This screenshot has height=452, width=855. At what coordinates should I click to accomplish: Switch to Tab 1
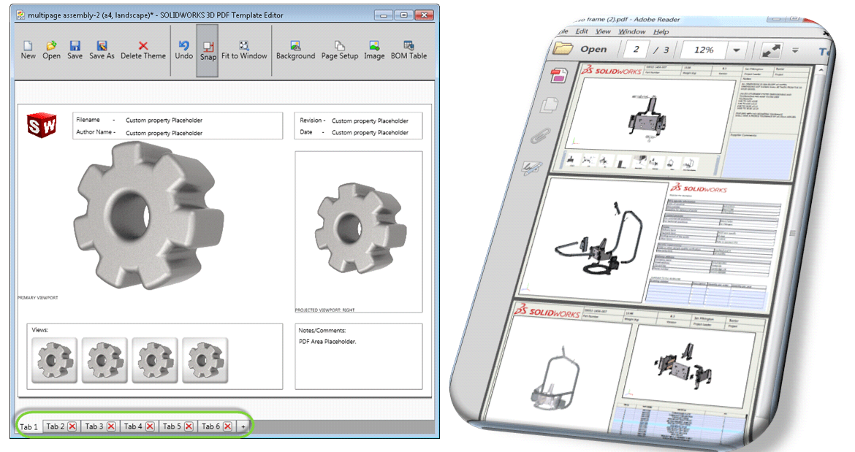point(29,426)
